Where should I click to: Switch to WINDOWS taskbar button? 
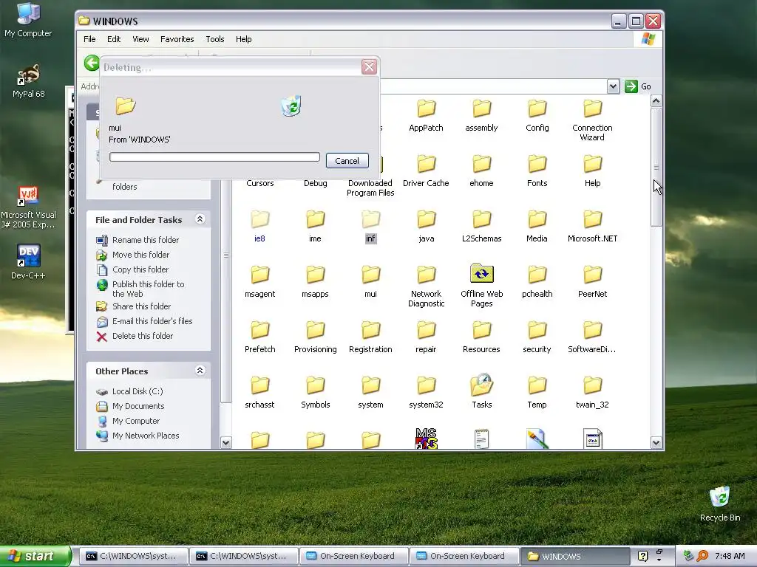(x=574, y=556)
